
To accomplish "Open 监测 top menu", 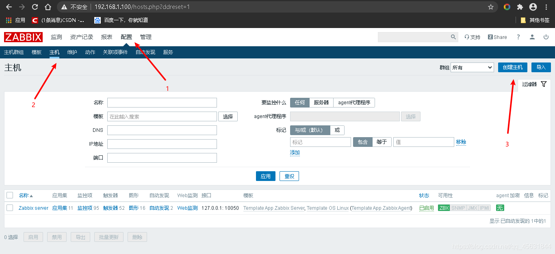I will (56, 37).
